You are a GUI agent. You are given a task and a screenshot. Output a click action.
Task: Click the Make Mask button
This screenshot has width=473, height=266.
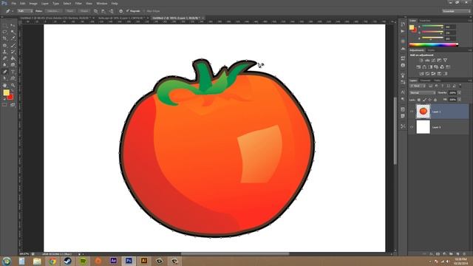(70, 11)
